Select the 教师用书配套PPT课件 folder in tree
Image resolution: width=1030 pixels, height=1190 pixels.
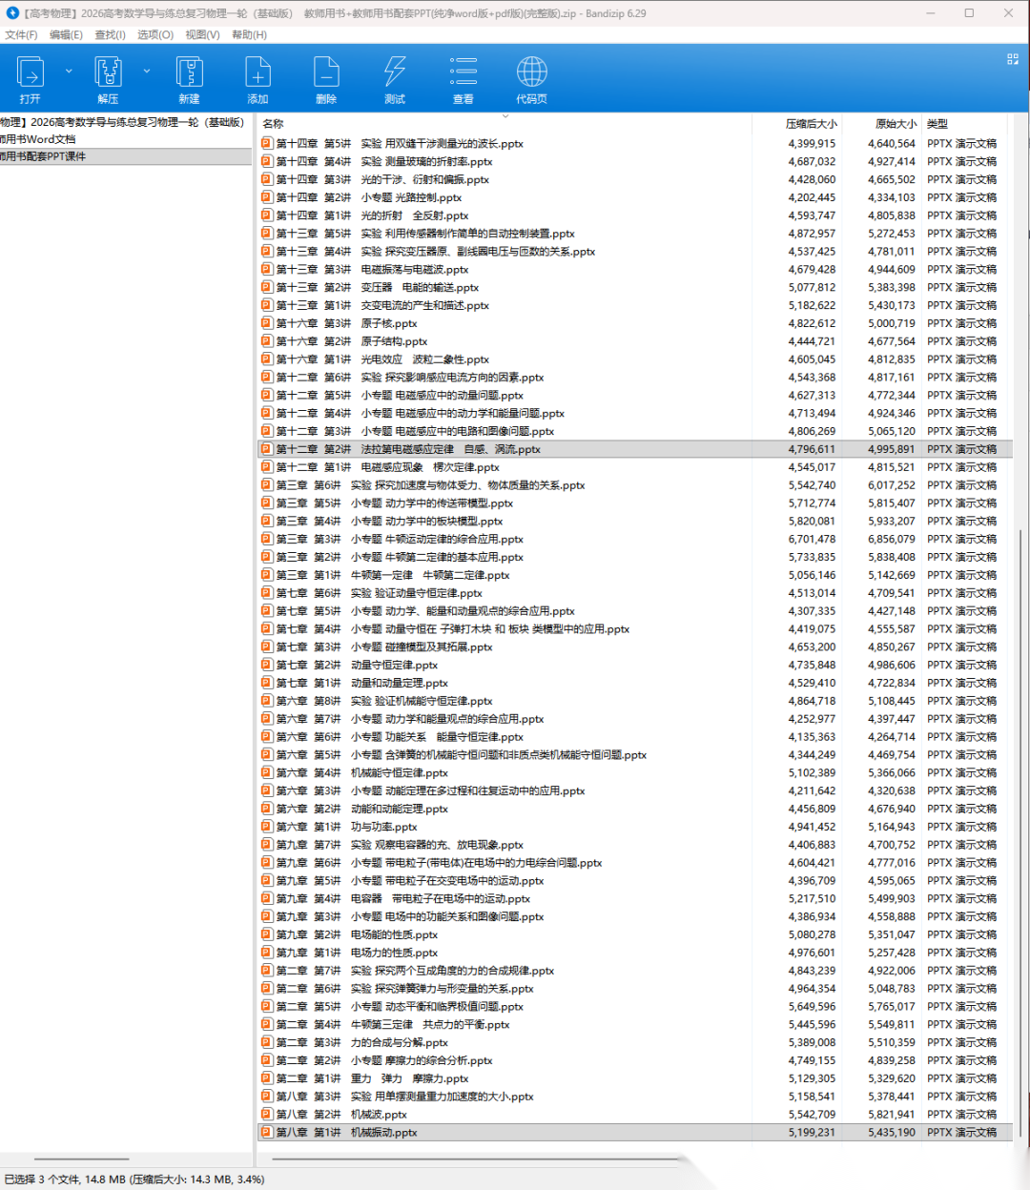pyautogui.click(x=43, y=156)
